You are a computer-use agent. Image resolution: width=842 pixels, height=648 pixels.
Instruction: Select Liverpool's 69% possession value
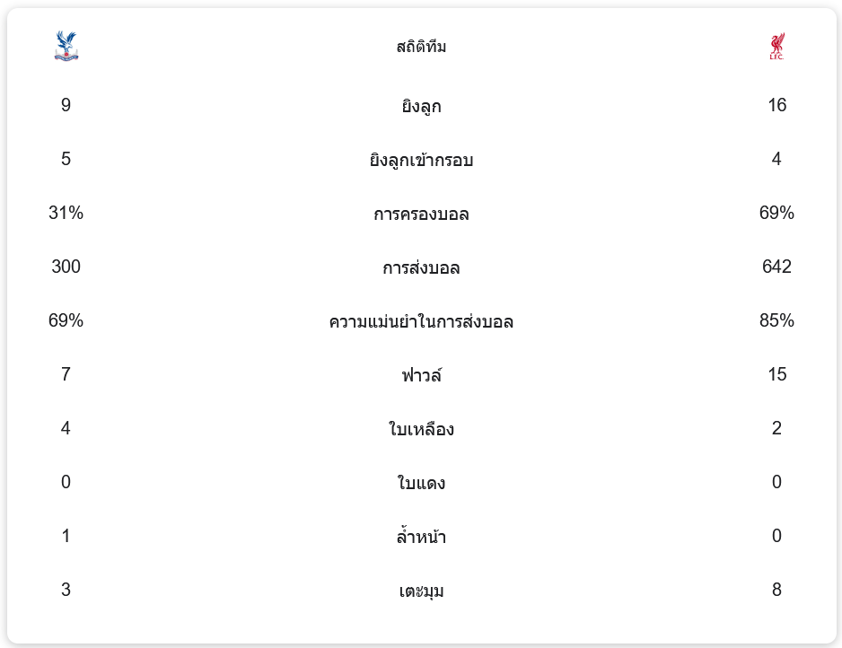tap(776, 213)
